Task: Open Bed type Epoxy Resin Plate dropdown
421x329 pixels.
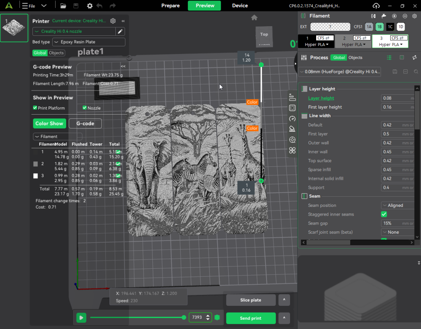Action: pyautogui.click(x=88, y=42)
